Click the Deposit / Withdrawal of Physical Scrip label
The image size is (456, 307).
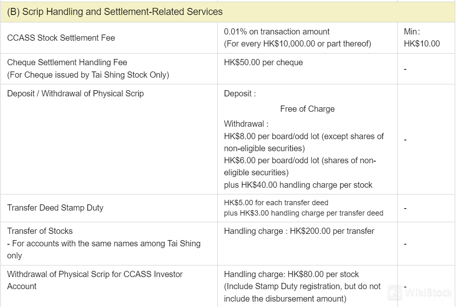[75, 94]
